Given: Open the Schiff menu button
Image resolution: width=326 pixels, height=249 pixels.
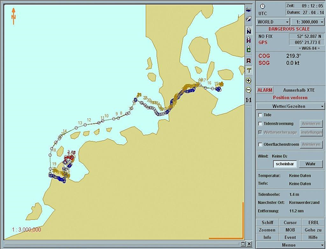Looking at the screenshot, I should [x=267, y=222].
